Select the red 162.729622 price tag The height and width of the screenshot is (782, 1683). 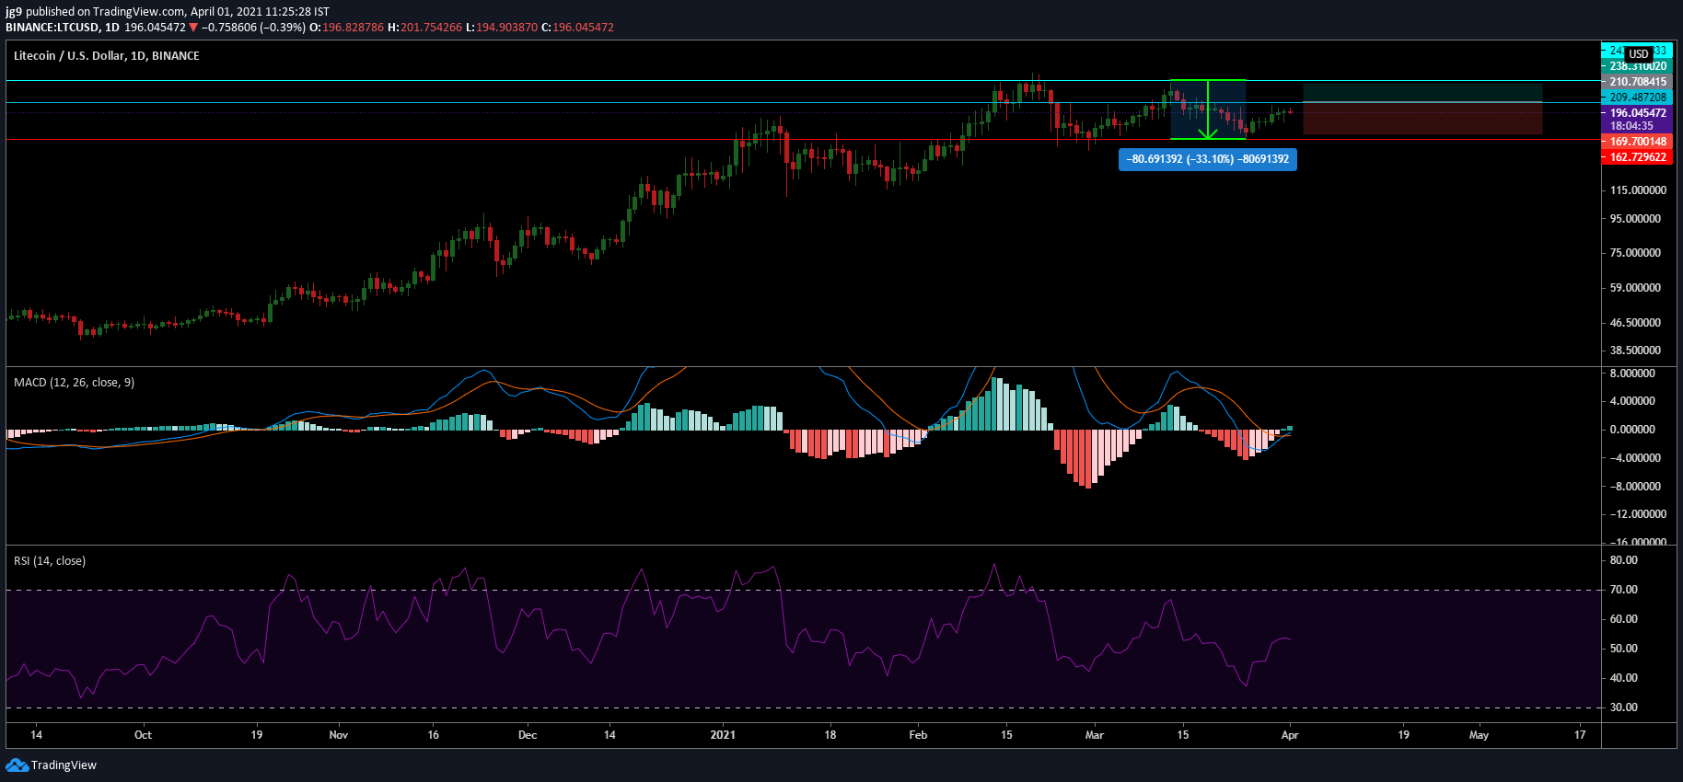point(1638,157)
